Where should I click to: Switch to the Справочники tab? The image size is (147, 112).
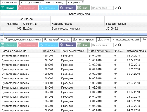click(x=10, y=2)
